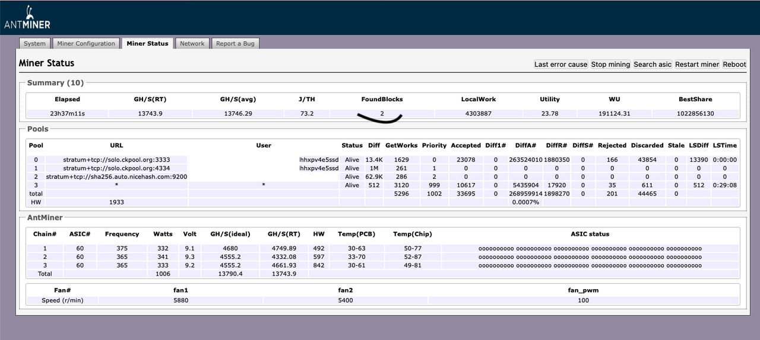This screenshot has width=760, height=340.
Task: Click the Accepted value 23078
Action: pyautogui.click(x=465, y=160)
